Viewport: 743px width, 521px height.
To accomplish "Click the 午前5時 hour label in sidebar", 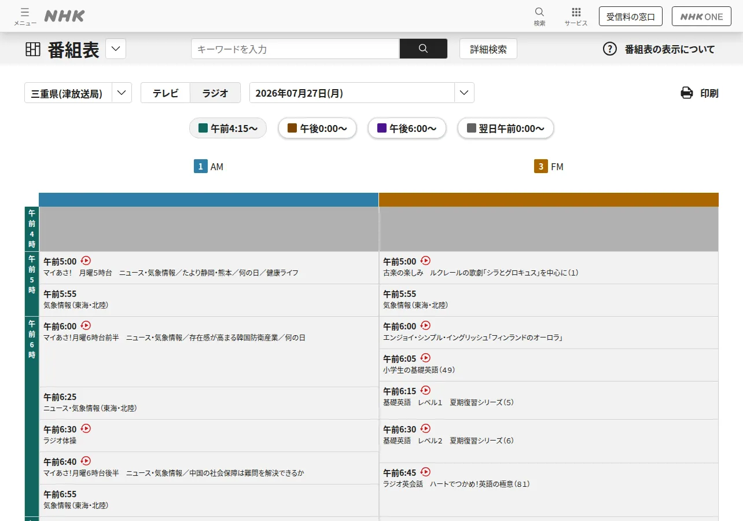I will click(32, 274).
